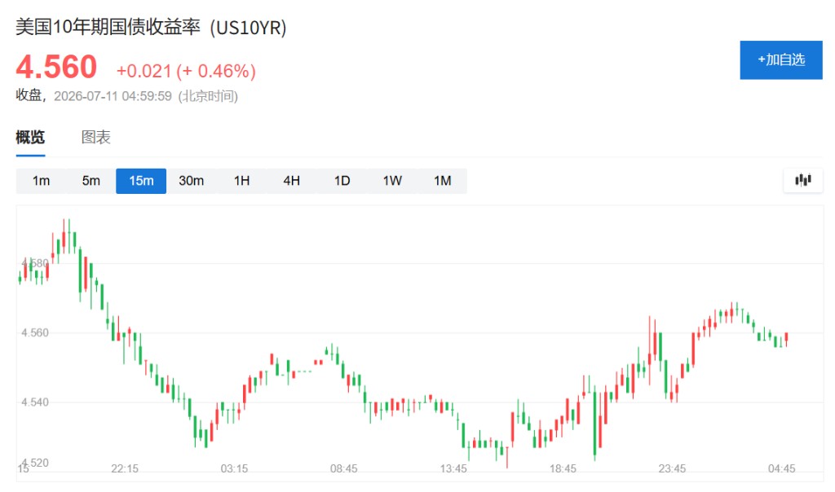Select the active 15m interval
This screenshot has height=492, width=835.
point(141,181)
